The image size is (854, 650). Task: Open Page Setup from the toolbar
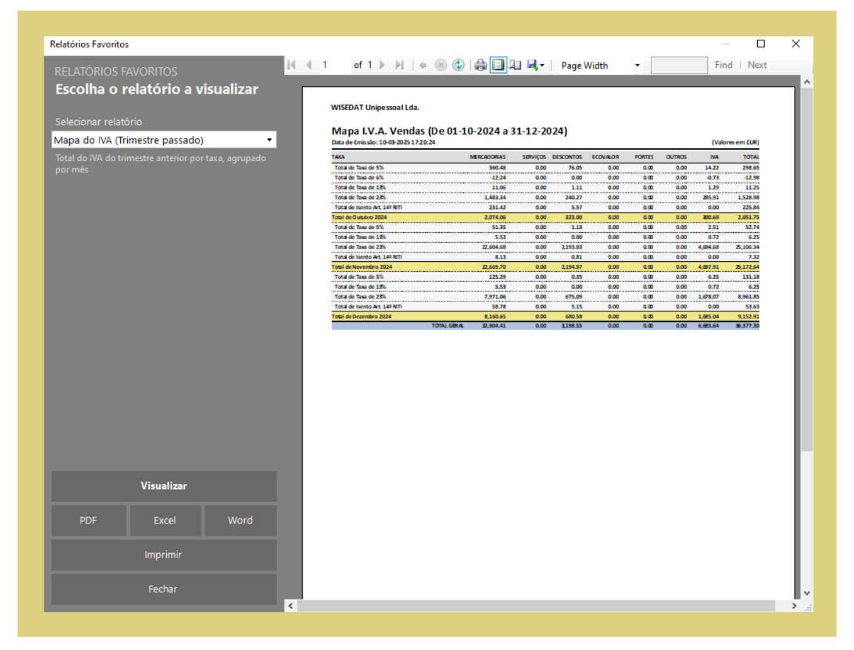click(515, 65)
